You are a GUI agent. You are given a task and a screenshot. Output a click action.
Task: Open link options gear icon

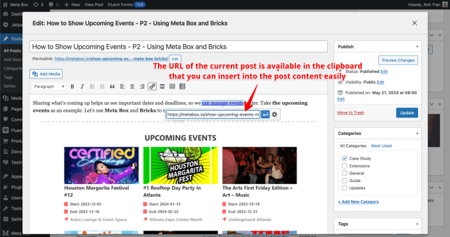coord(275,114)
